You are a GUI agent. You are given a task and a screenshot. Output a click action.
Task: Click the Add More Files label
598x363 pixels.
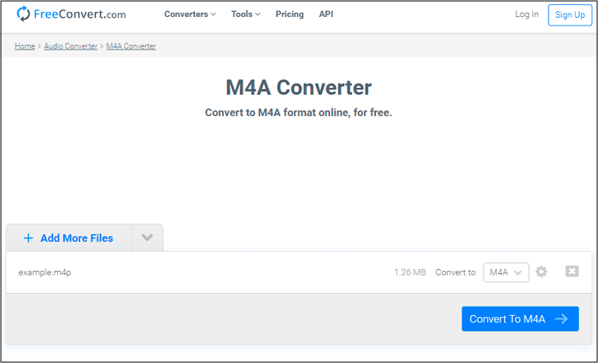pos(76,238)
